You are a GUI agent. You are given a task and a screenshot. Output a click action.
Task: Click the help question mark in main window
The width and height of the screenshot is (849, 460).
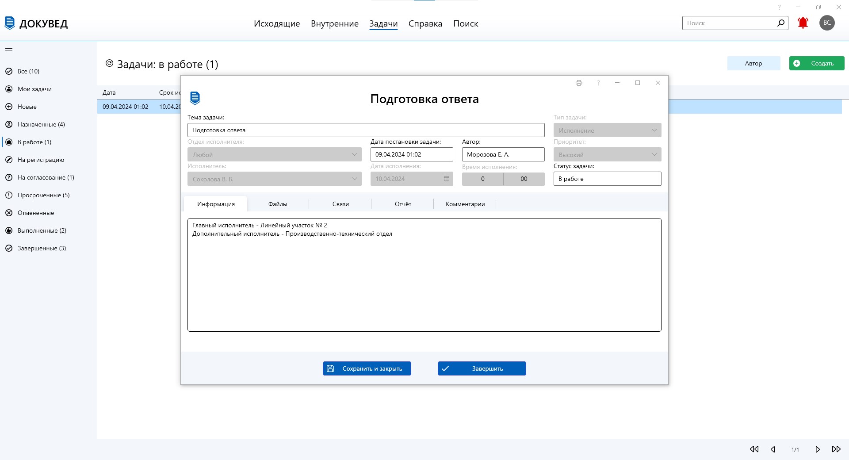pyautogui.click(x=779, y=7)
